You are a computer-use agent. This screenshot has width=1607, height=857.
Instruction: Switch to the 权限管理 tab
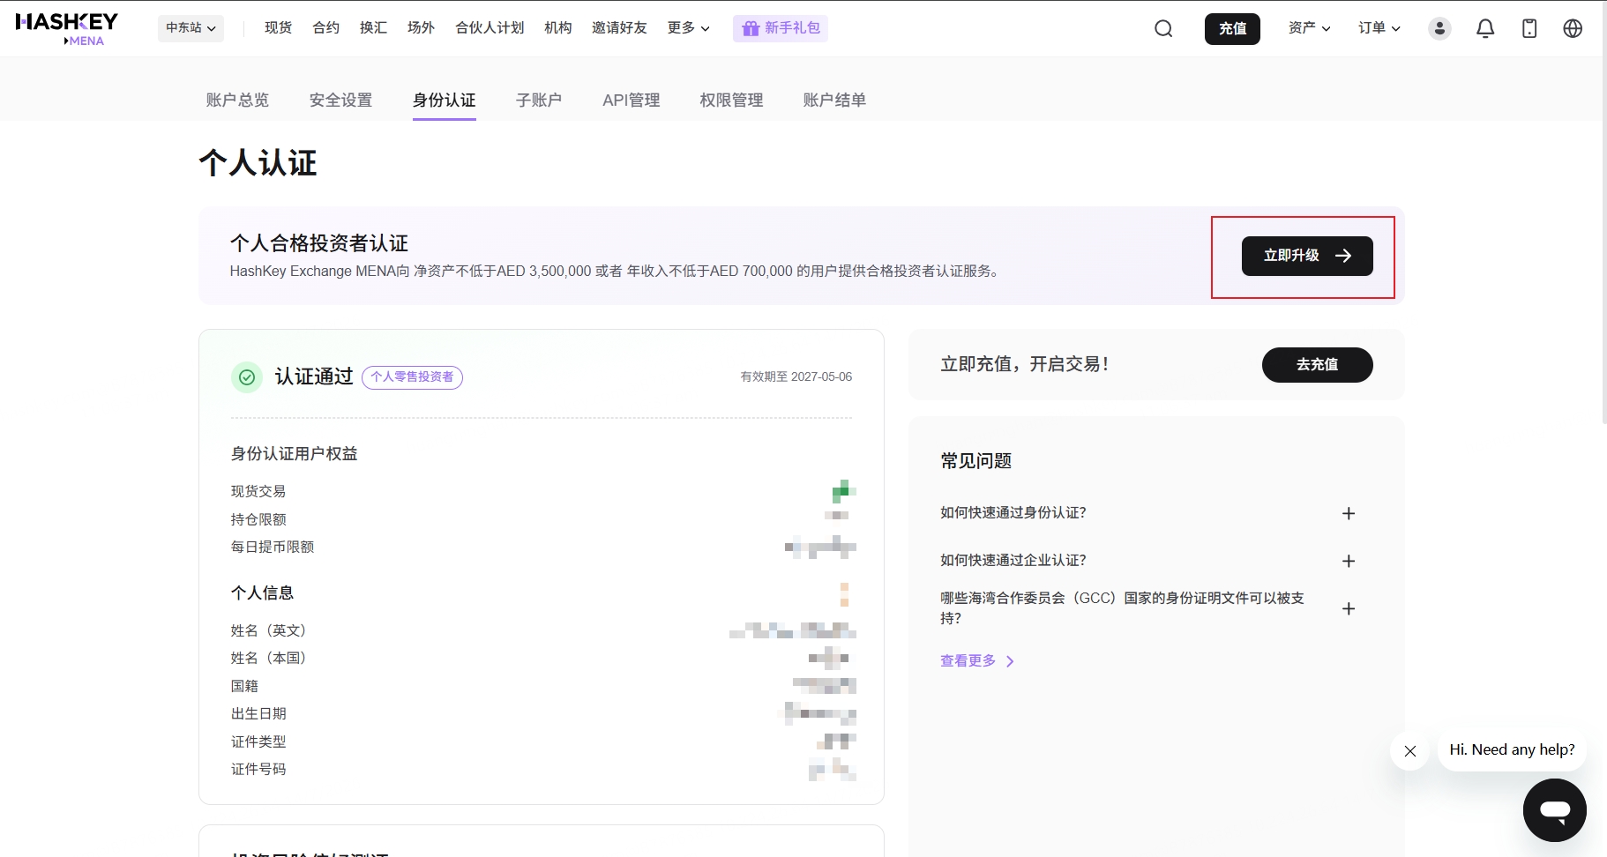731,101
